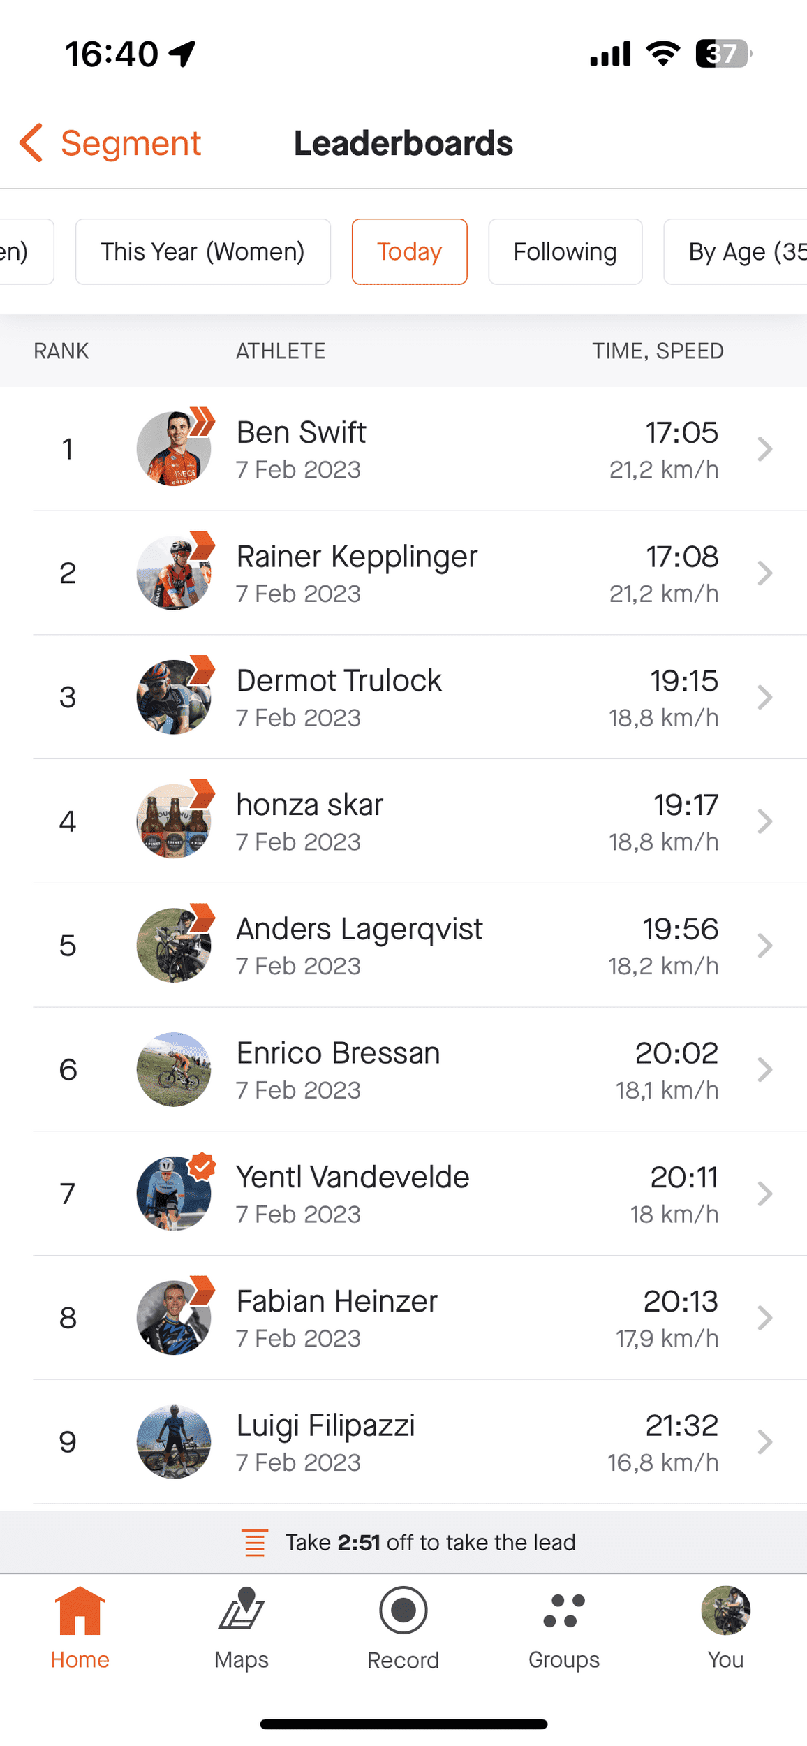This screenshot has height=1746, width=807.
Task: Select the This Year (Women) filter
Action: [x=202, y=251]
